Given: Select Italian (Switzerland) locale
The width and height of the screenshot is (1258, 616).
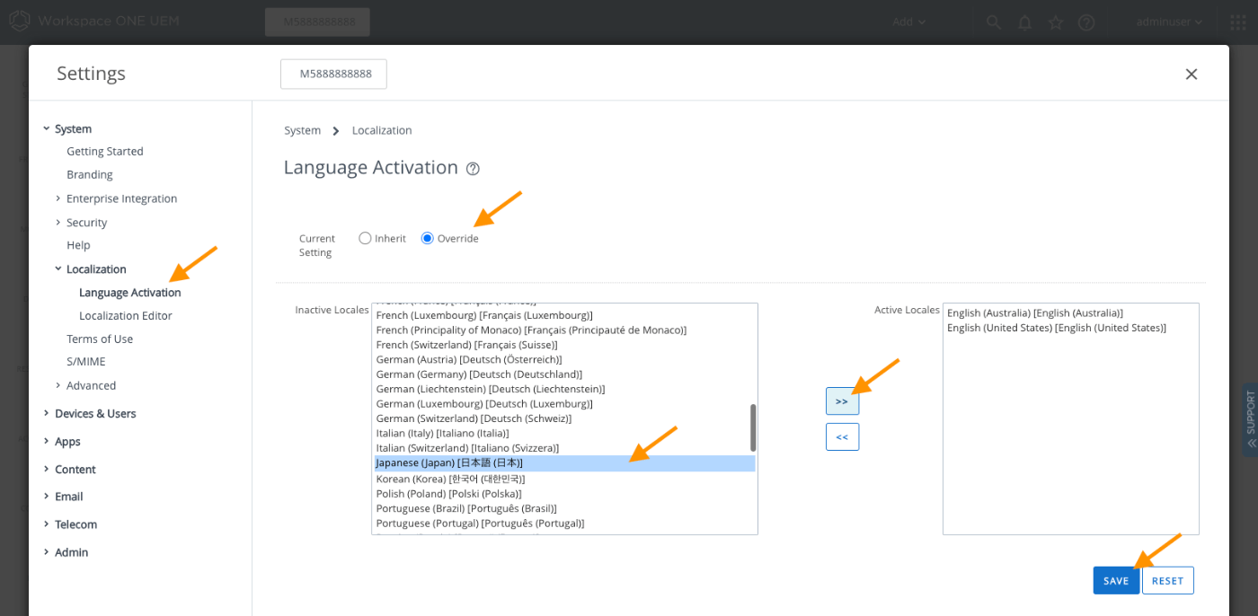Looking at the screenshot, I should (564, 448).
